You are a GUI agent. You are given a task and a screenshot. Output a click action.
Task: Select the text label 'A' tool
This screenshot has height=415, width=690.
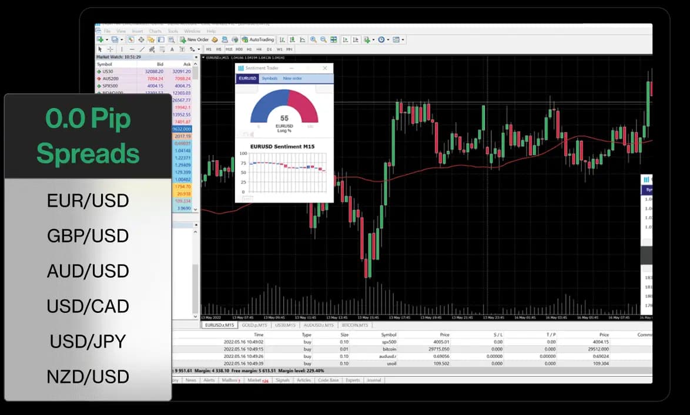[172, 49]
